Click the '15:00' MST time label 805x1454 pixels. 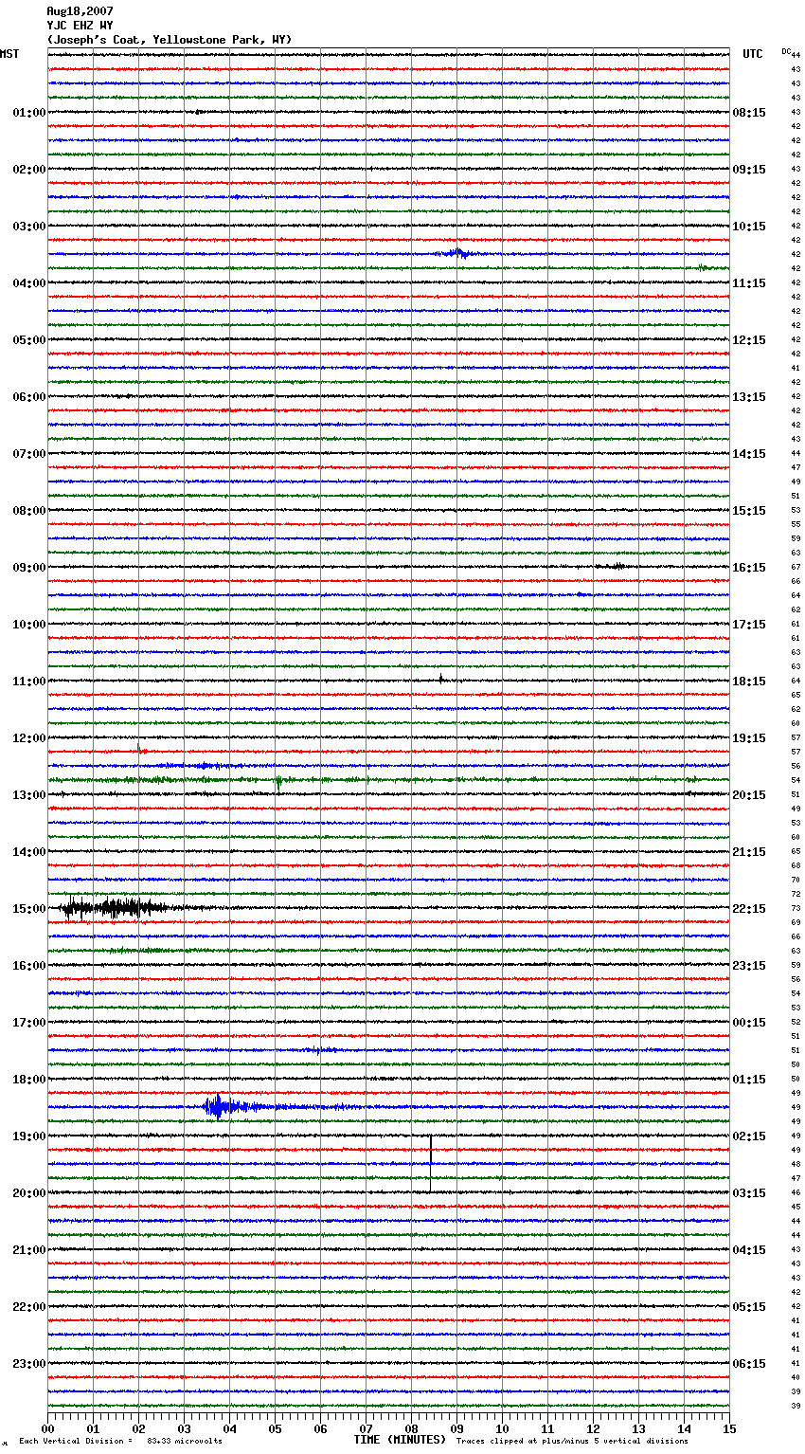pos(29,909)
